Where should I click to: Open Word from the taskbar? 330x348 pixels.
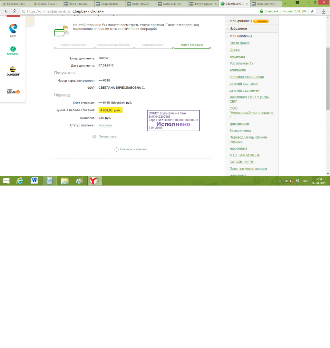click(34, 181)
